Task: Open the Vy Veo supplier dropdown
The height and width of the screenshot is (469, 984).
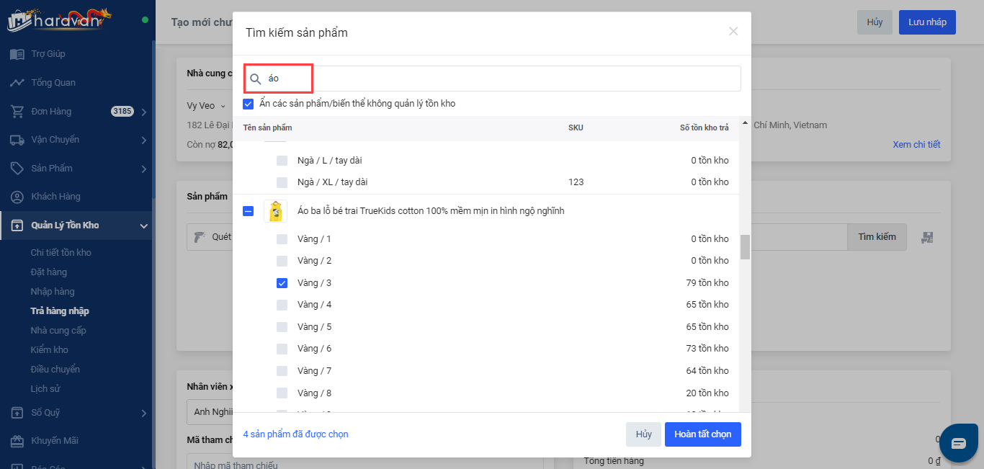Action: tap(206, 106)
